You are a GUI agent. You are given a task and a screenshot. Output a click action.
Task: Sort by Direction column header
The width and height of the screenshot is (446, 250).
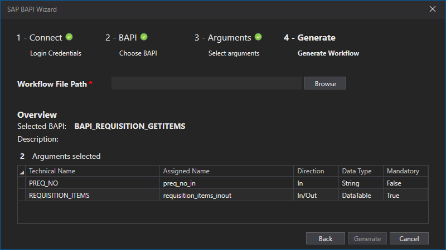(316, 171)
